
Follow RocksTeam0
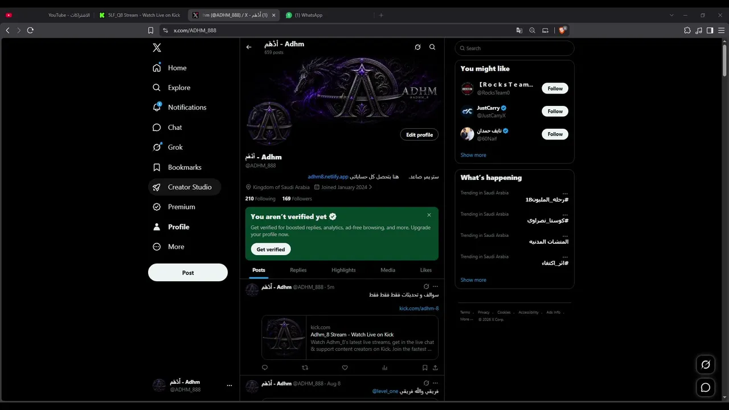555,89
